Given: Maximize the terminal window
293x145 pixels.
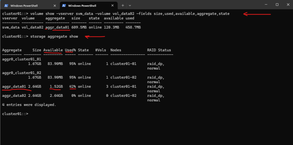Looking at the screenshot, I should coord(277,5).
